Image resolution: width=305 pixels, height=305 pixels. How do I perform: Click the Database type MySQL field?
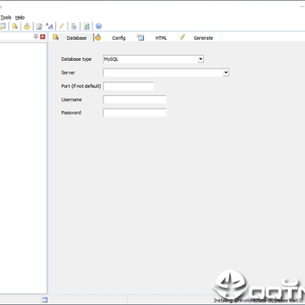(153, 59)
